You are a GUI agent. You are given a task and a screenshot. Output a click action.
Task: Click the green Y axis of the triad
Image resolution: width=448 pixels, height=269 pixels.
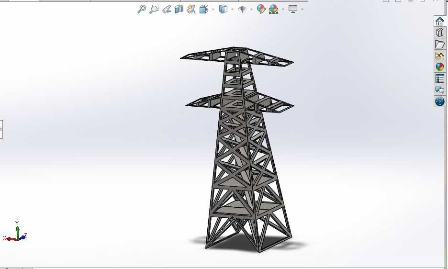[17, 230]
